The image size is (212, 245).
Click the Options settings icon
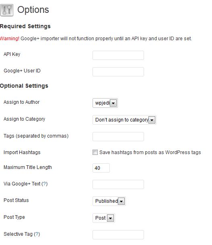[x=7, y=10]
